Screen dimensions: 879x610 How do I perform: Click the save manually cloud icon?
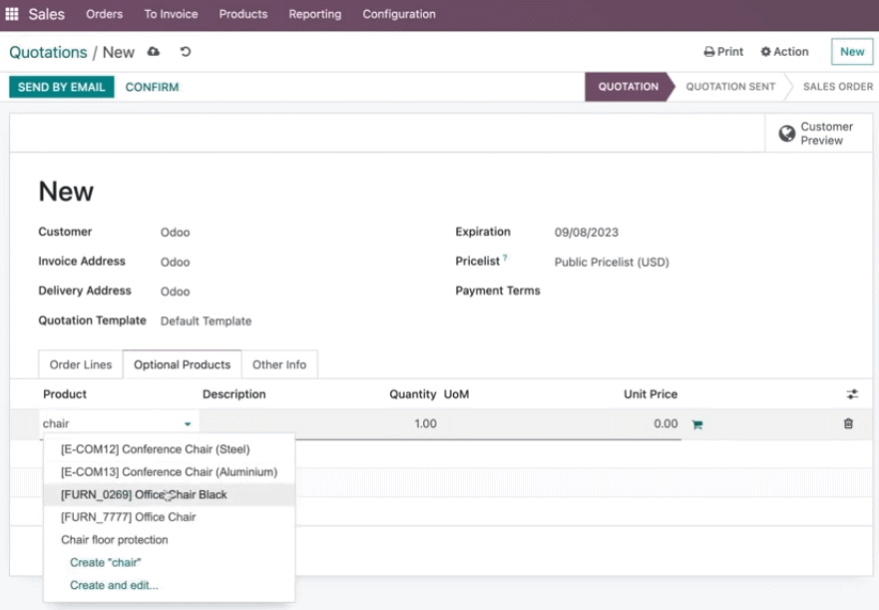(x=154, y=52)
